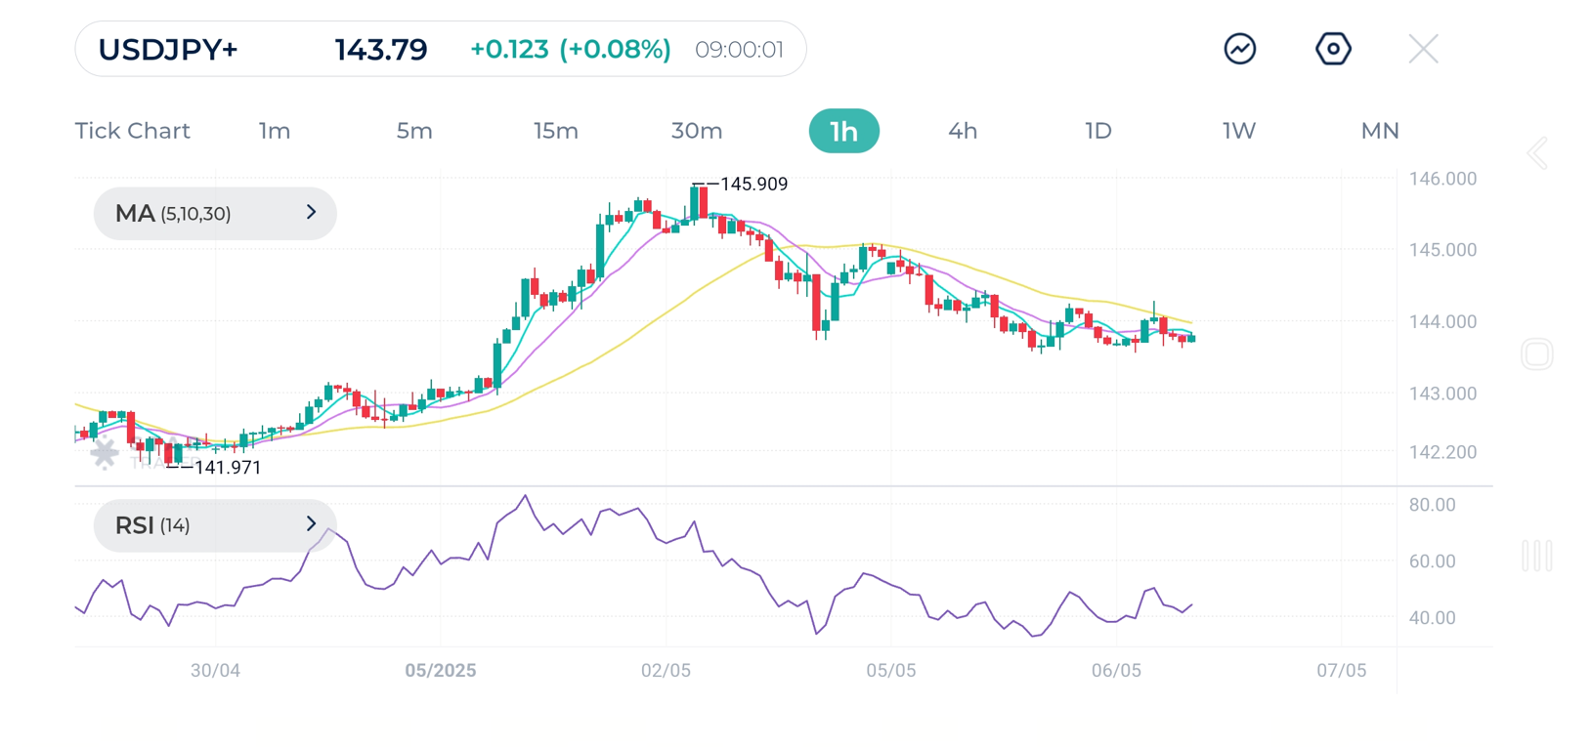
Task: Open the chart indicators icon
Action: click(x=1239, y=49)
